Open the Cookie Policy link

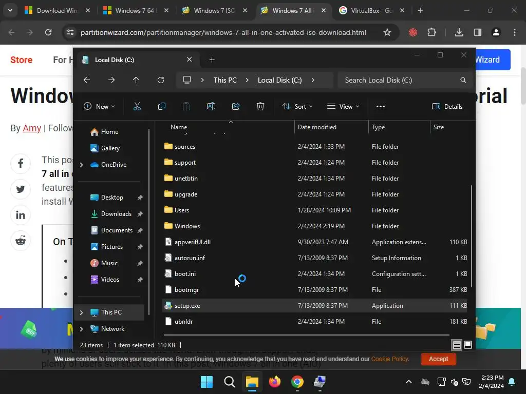[389, 359]
